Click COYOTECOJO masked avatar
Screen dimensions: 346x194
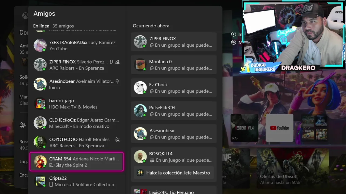tap(40, 142)
